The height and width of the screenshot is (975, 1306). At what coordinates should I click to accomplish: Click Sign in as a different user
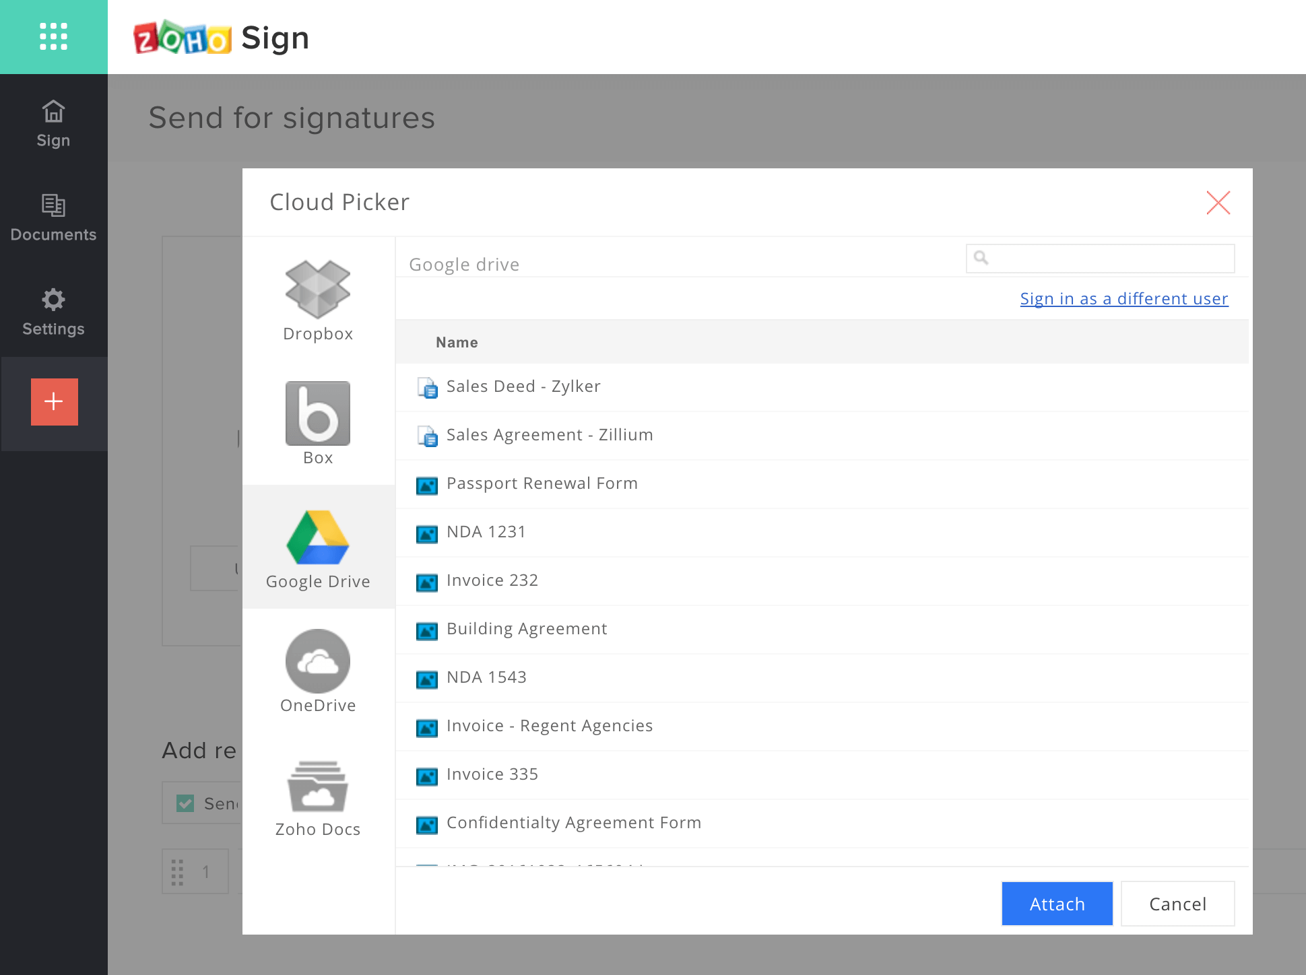pyautogui.click(x=1125, y=298)
